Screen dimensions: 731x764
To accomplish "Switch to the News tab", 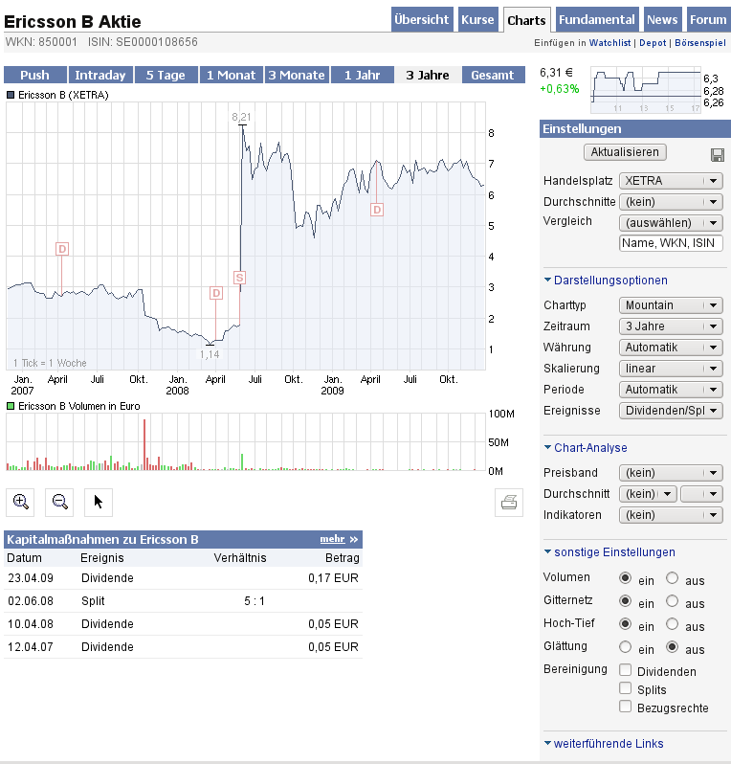I will (662, 19).
